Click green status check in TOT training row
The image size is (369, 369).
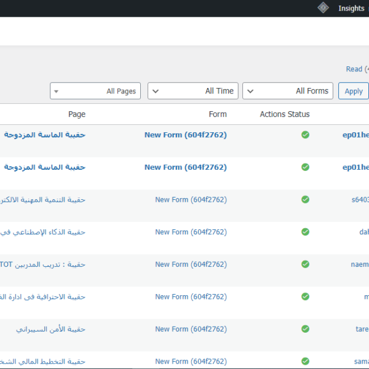(305, 264)
